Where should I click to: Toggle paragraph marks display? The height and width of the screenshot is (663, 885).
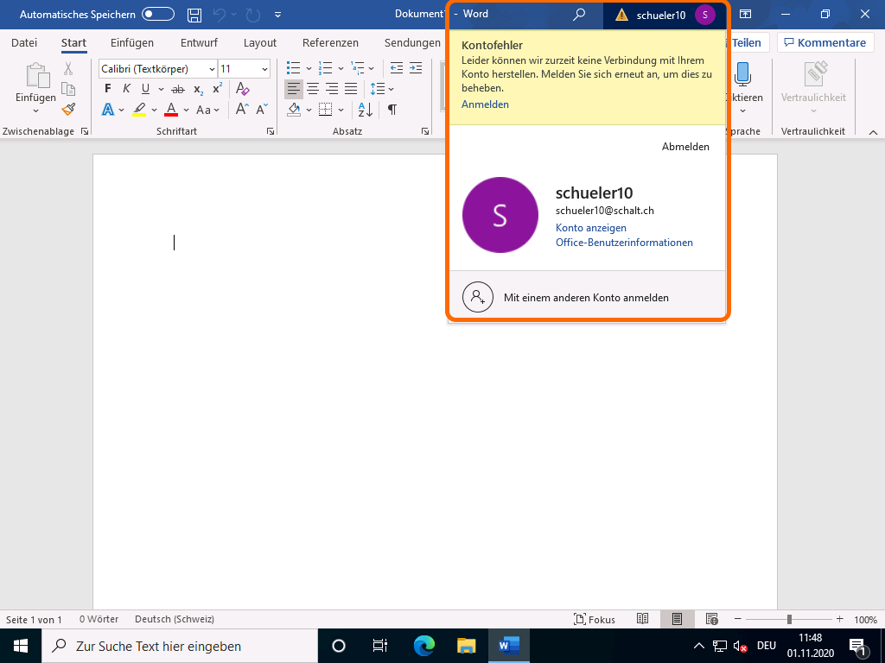click(392, 110)
